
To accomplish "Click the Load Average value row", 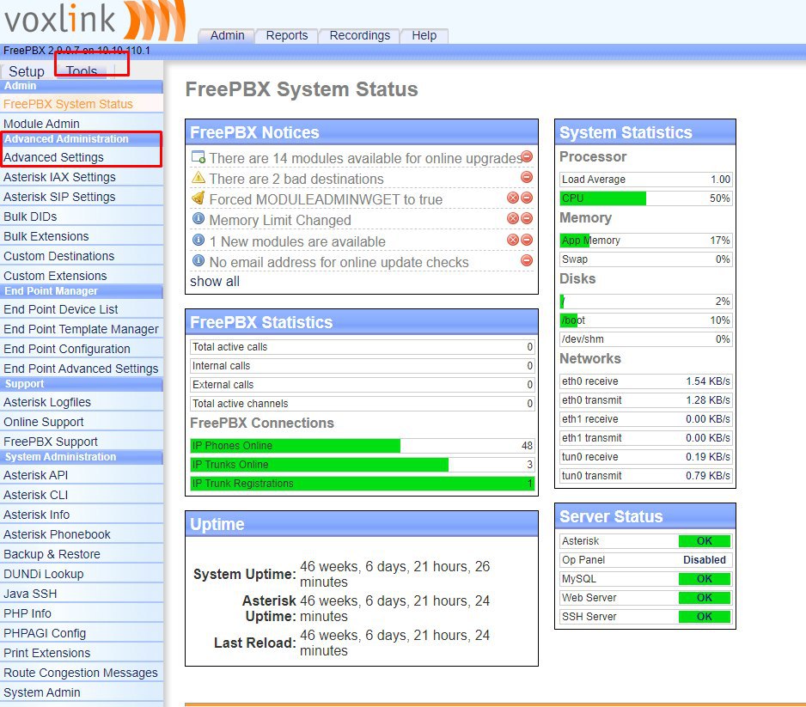I will [645, 180].
